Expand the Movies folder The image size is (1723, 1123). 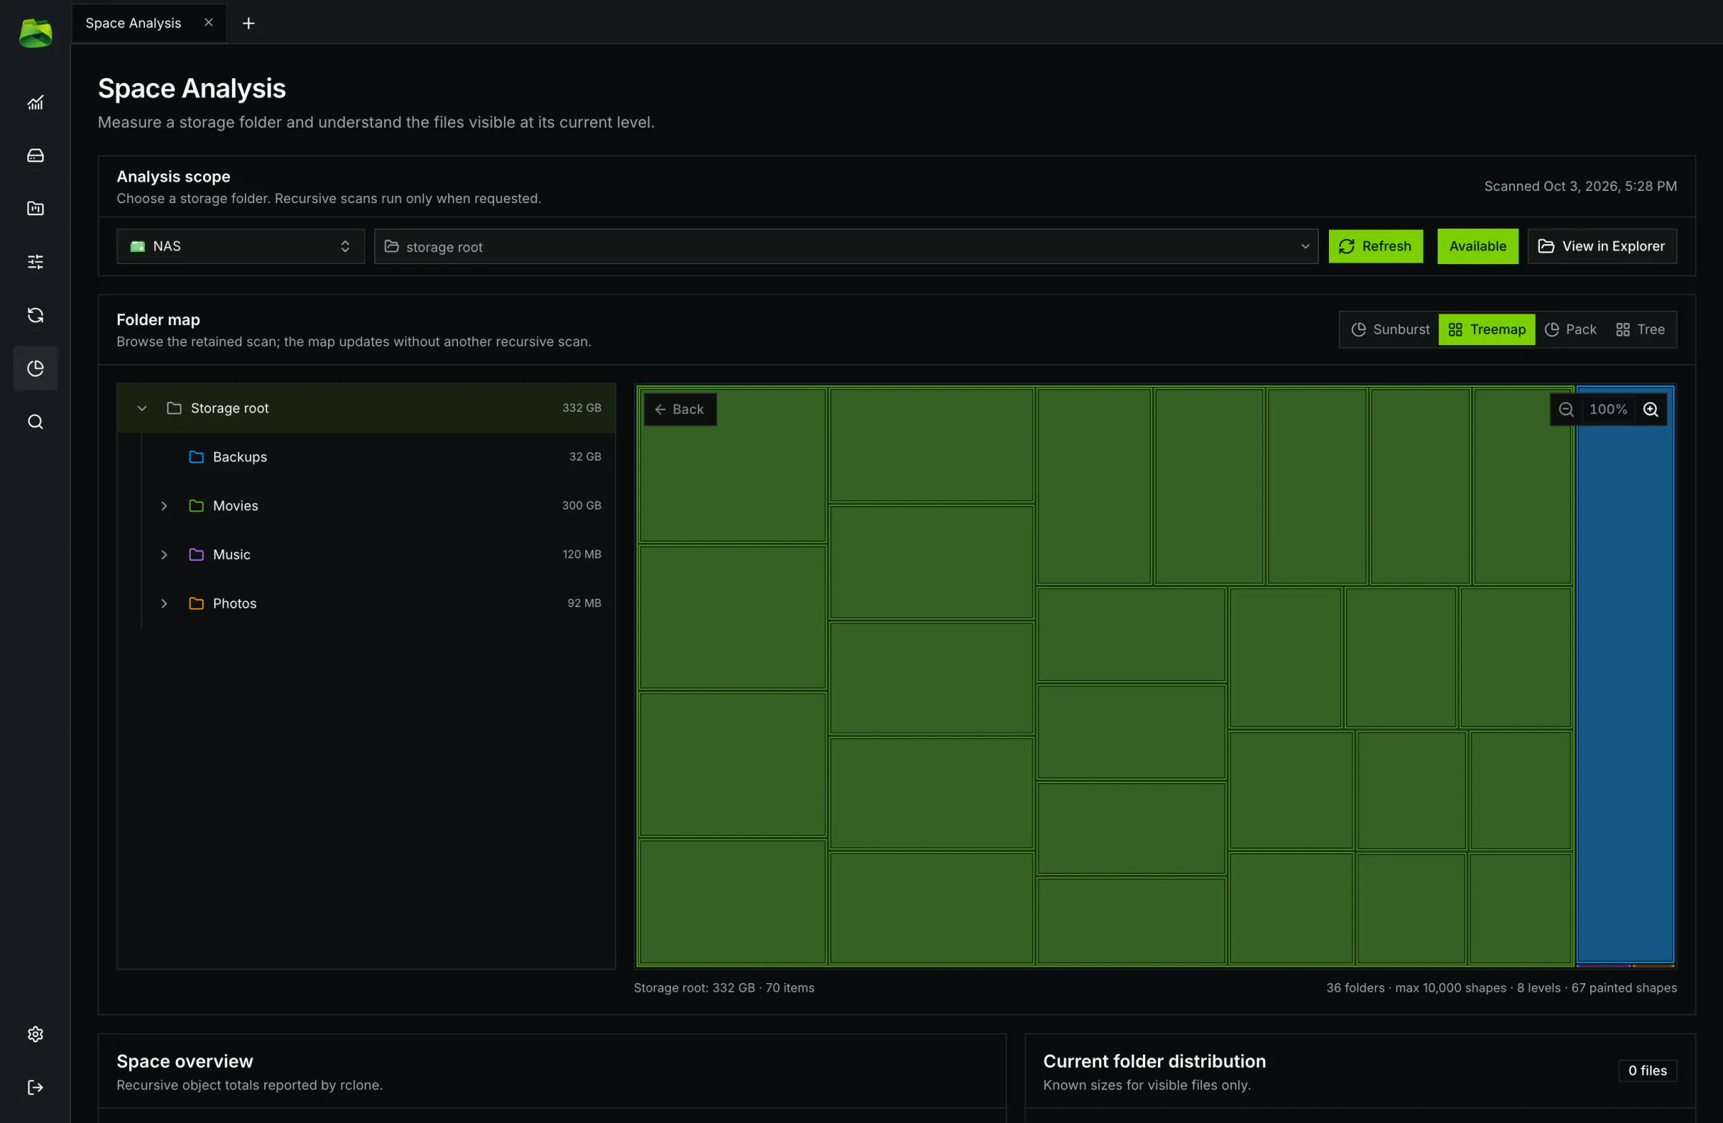[164, 506]
